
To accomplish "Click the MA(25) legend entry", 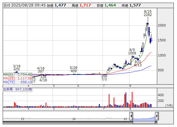I will coord(18,78).
